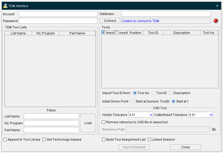Click the Import Selected button
This screenshot has height=153, width=223.
[x=134, y=147]
